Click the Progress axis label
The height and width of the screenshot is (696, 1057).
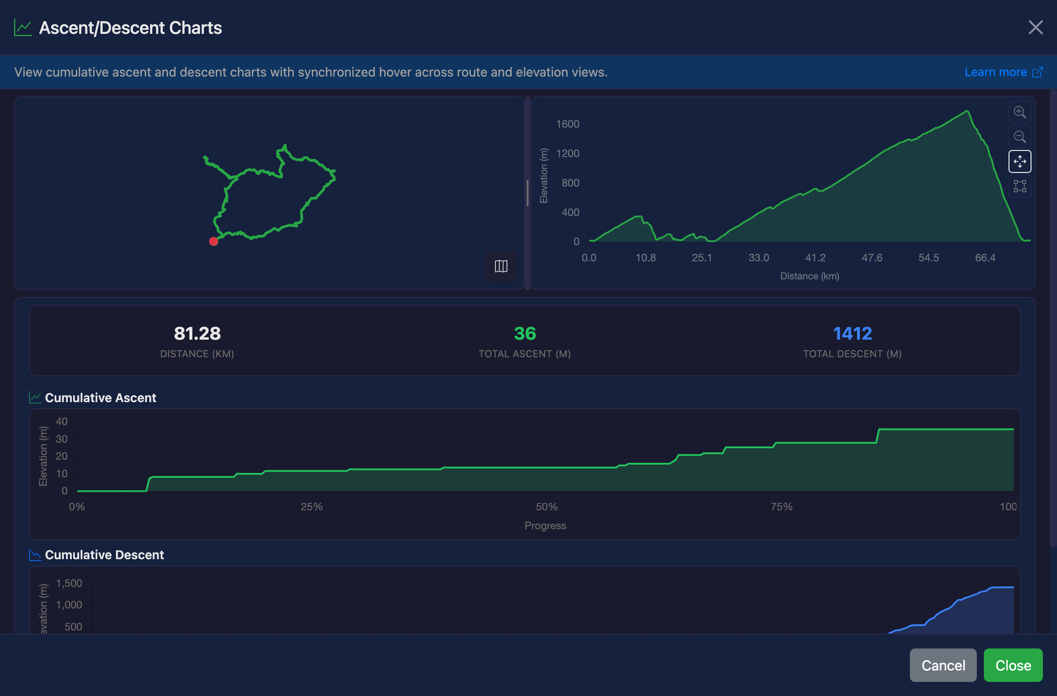(x=545, y=526)
